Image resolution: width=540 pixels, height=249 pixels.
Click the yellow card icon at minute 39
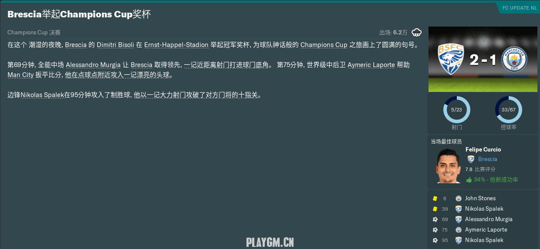435,209
